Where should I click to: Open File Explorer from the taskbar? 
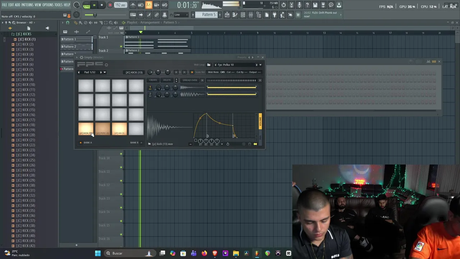[x=236, y=253]
